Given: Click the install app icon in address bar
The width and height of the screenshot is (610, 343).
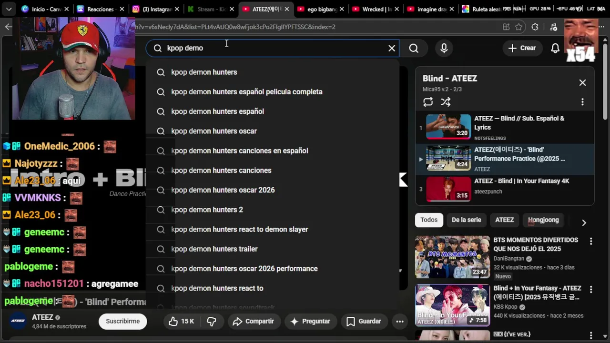Looking at the screenshot, I should tap(506, 27).
